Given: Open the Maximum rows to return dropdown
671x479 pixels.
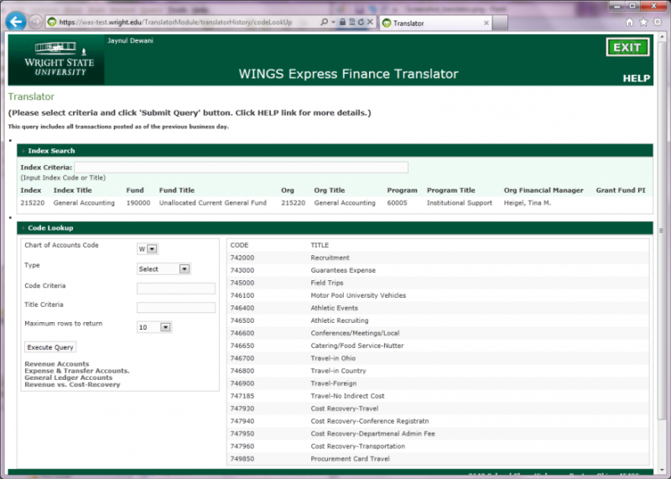Looking at the screenshot, I should click(x=154, y=327).
